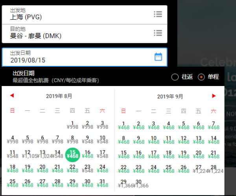Pick September 12 priced ¥468
The image size is (236, 196).
point(184,140)
